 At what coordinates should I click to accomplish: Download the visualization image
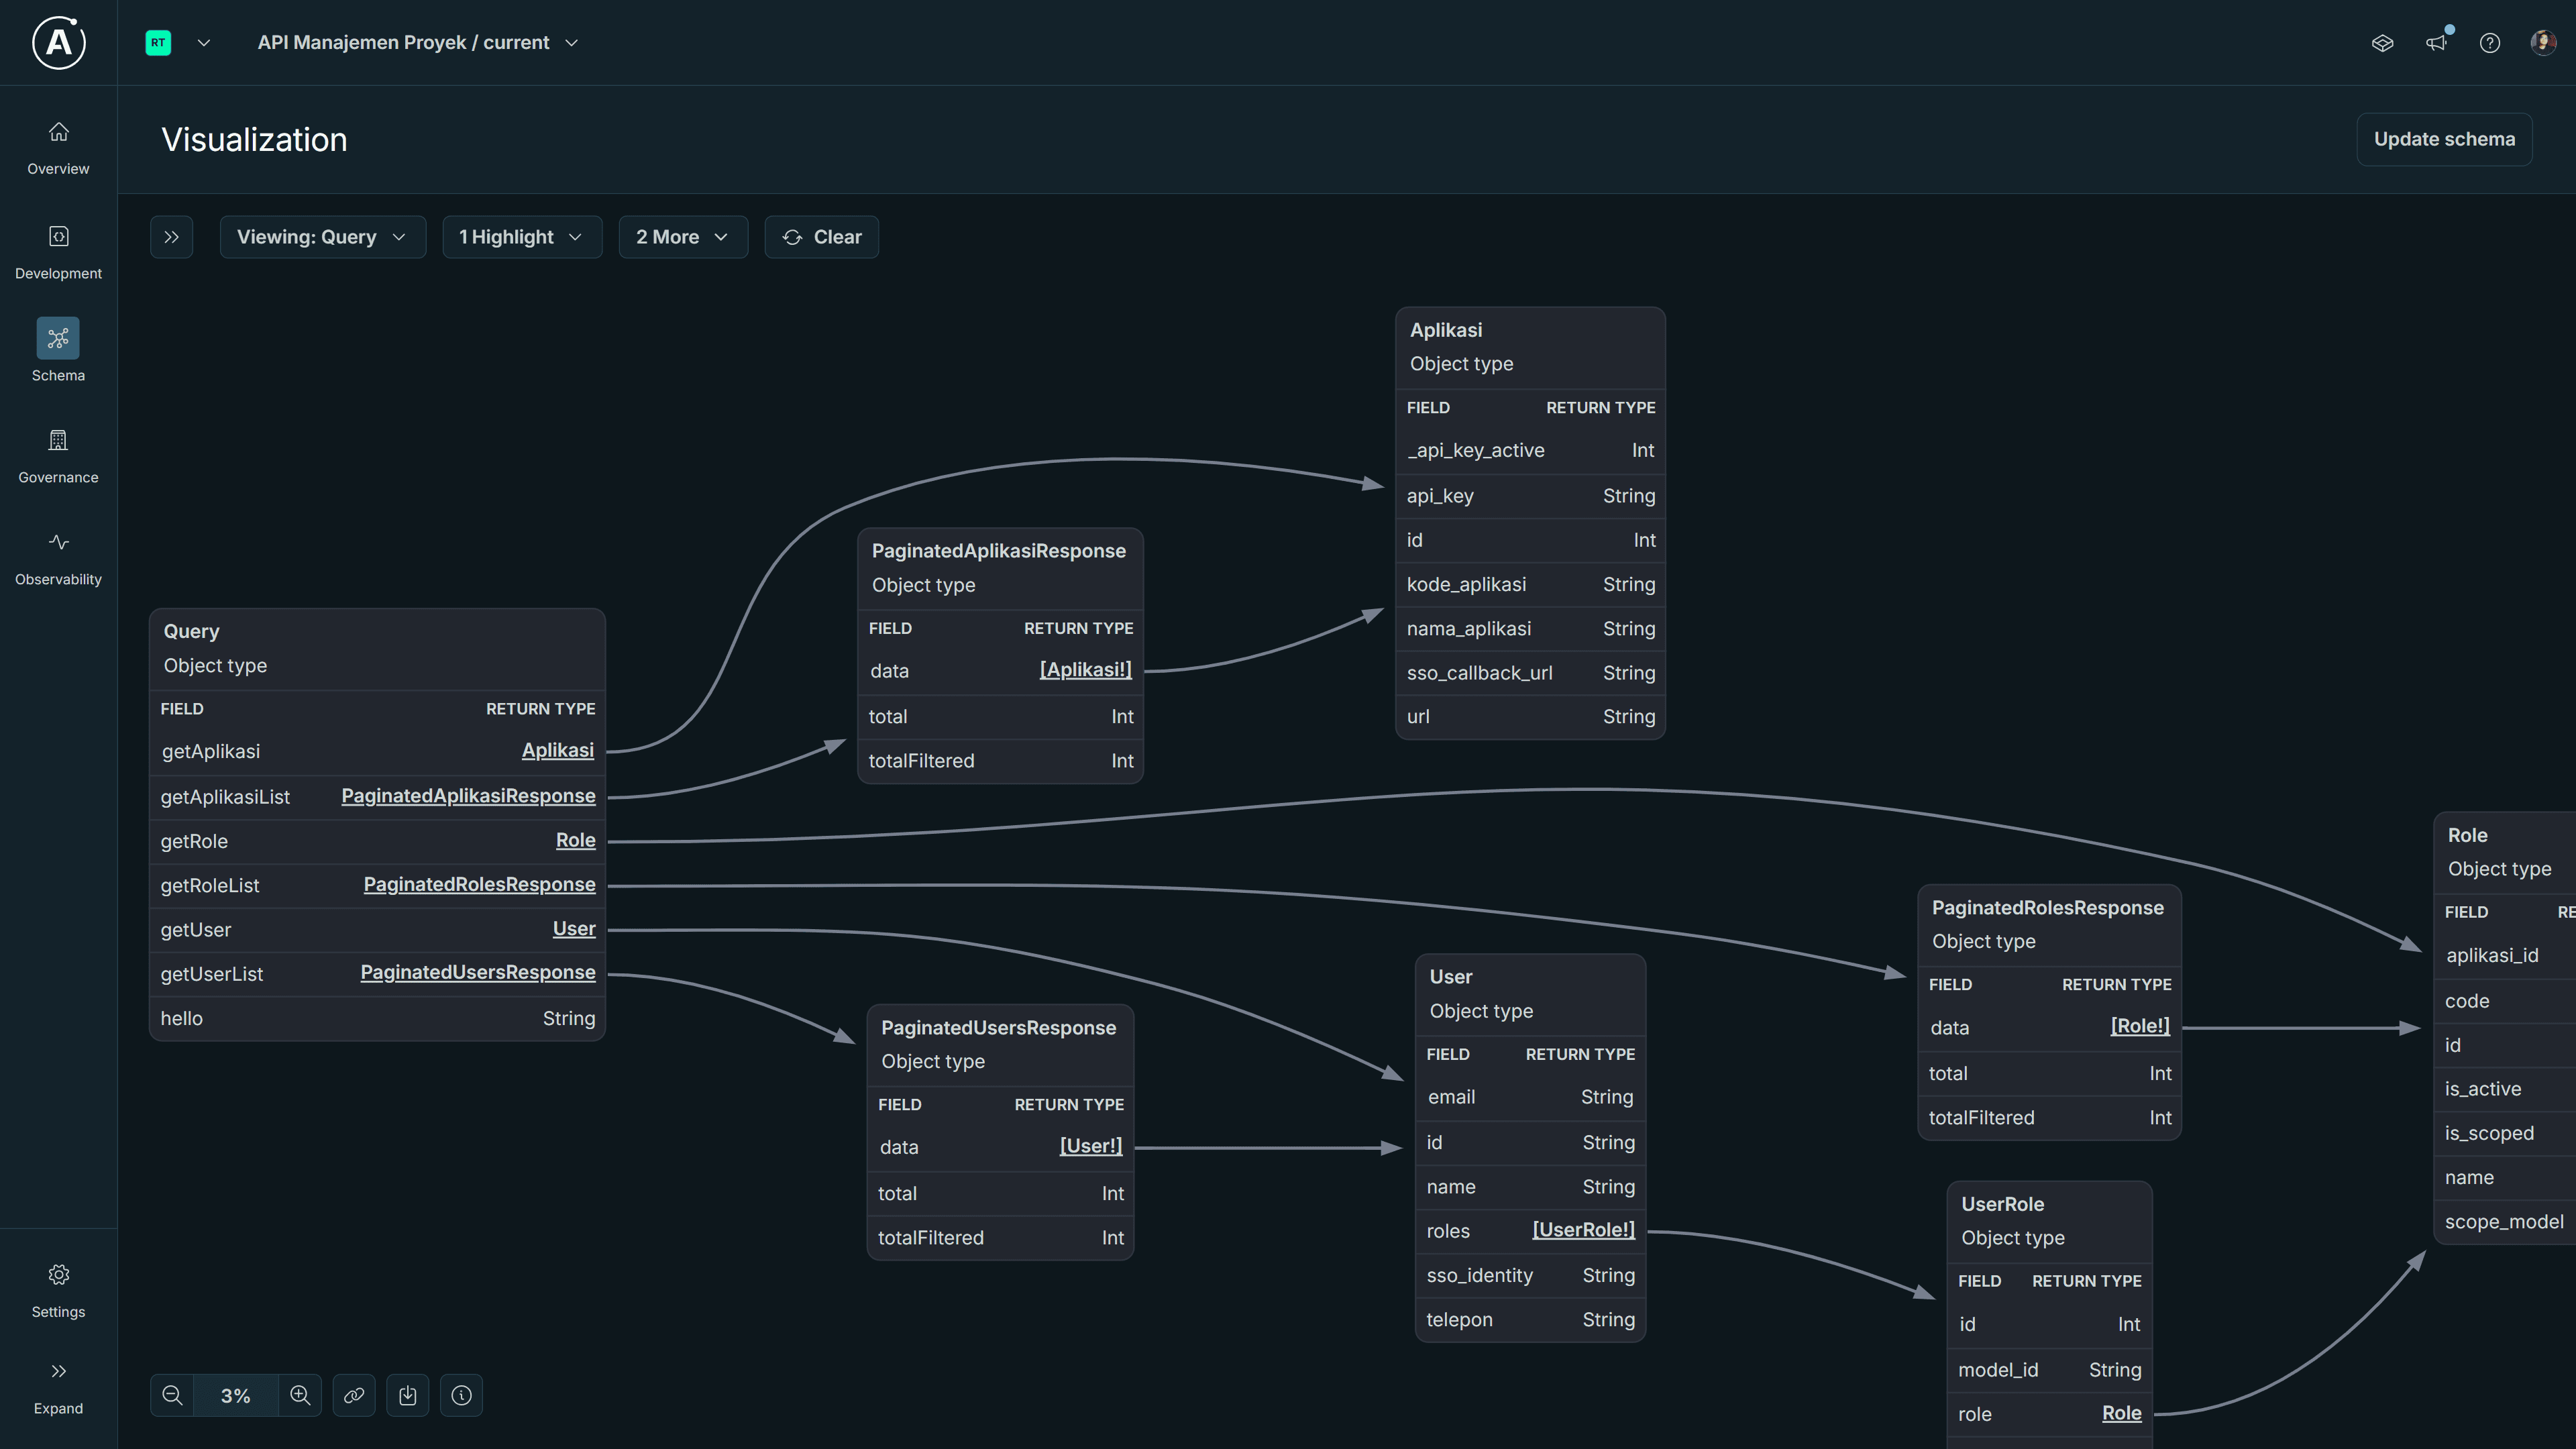click(x=408, y=1395)
